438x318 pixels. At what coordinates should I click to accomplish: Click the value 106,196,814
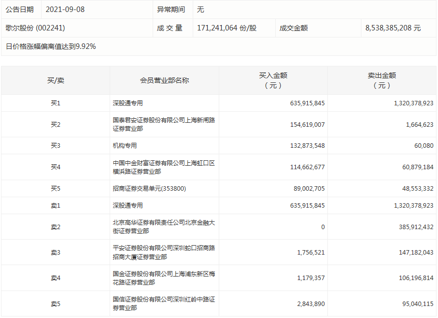[x=416, y=278]
